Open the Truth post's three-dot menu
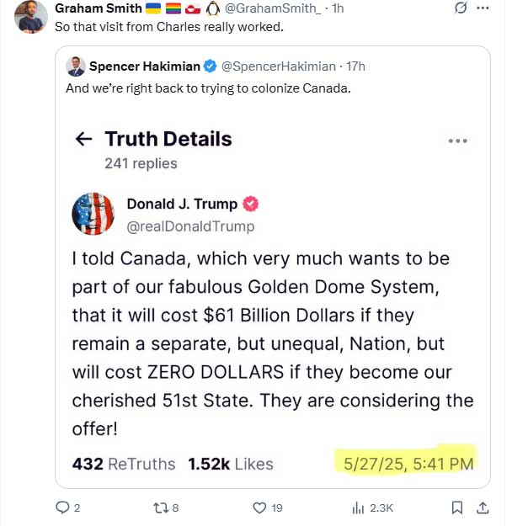The image size is (512, 526). (x=457, y=141)
